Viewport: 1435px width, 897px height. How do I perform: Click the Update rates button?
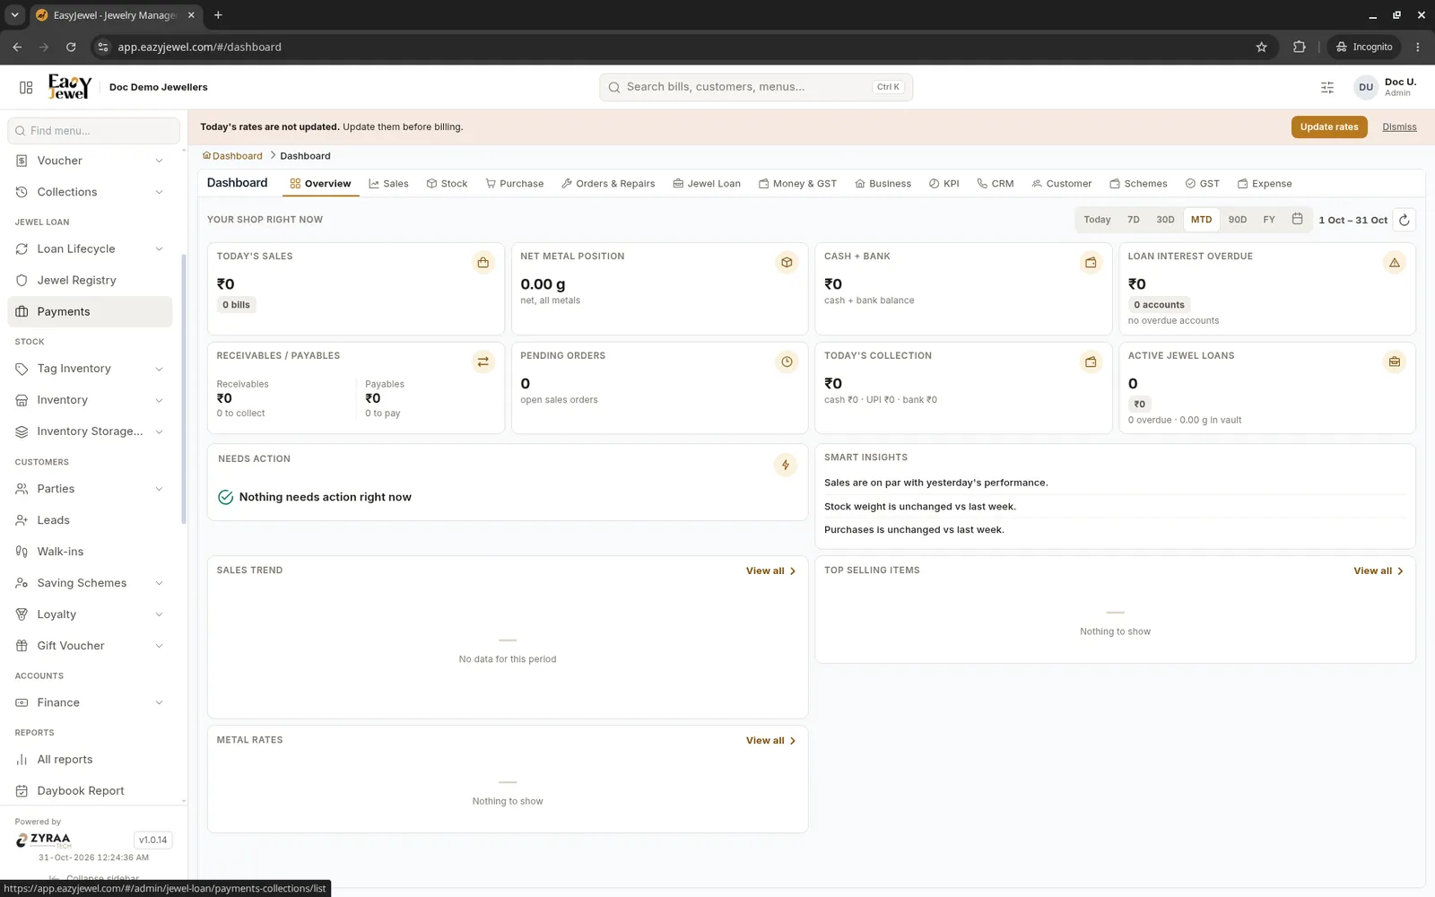coord(1329,126)
